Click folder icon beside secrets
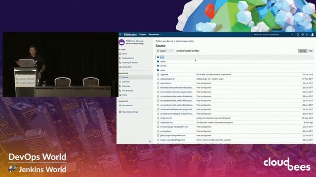This screenshot has width=316, height=177. pos(158,66)
